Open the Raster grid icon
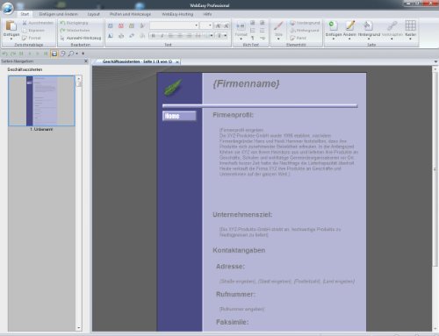The width and height of the screenshot is (439, 336). pyautogui.click(x=411, y=29)
